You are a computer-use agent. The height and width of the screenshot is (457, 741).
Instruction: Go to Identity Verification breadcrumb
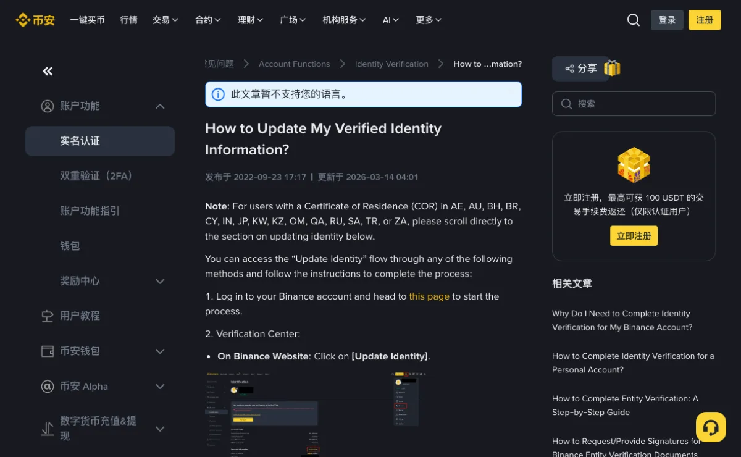(x=391, y=64)
